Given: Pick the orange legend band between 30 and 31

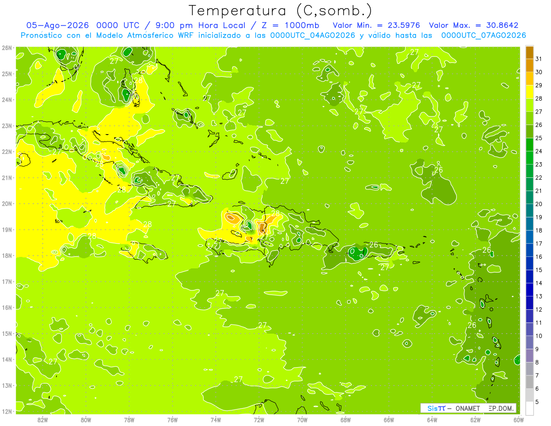Looking at the screenshot, I should 529,65.
